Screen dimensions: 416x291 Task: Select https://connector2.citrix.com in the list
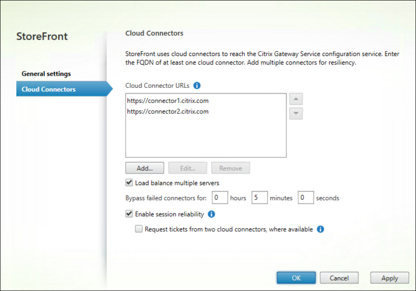point(167,112)
